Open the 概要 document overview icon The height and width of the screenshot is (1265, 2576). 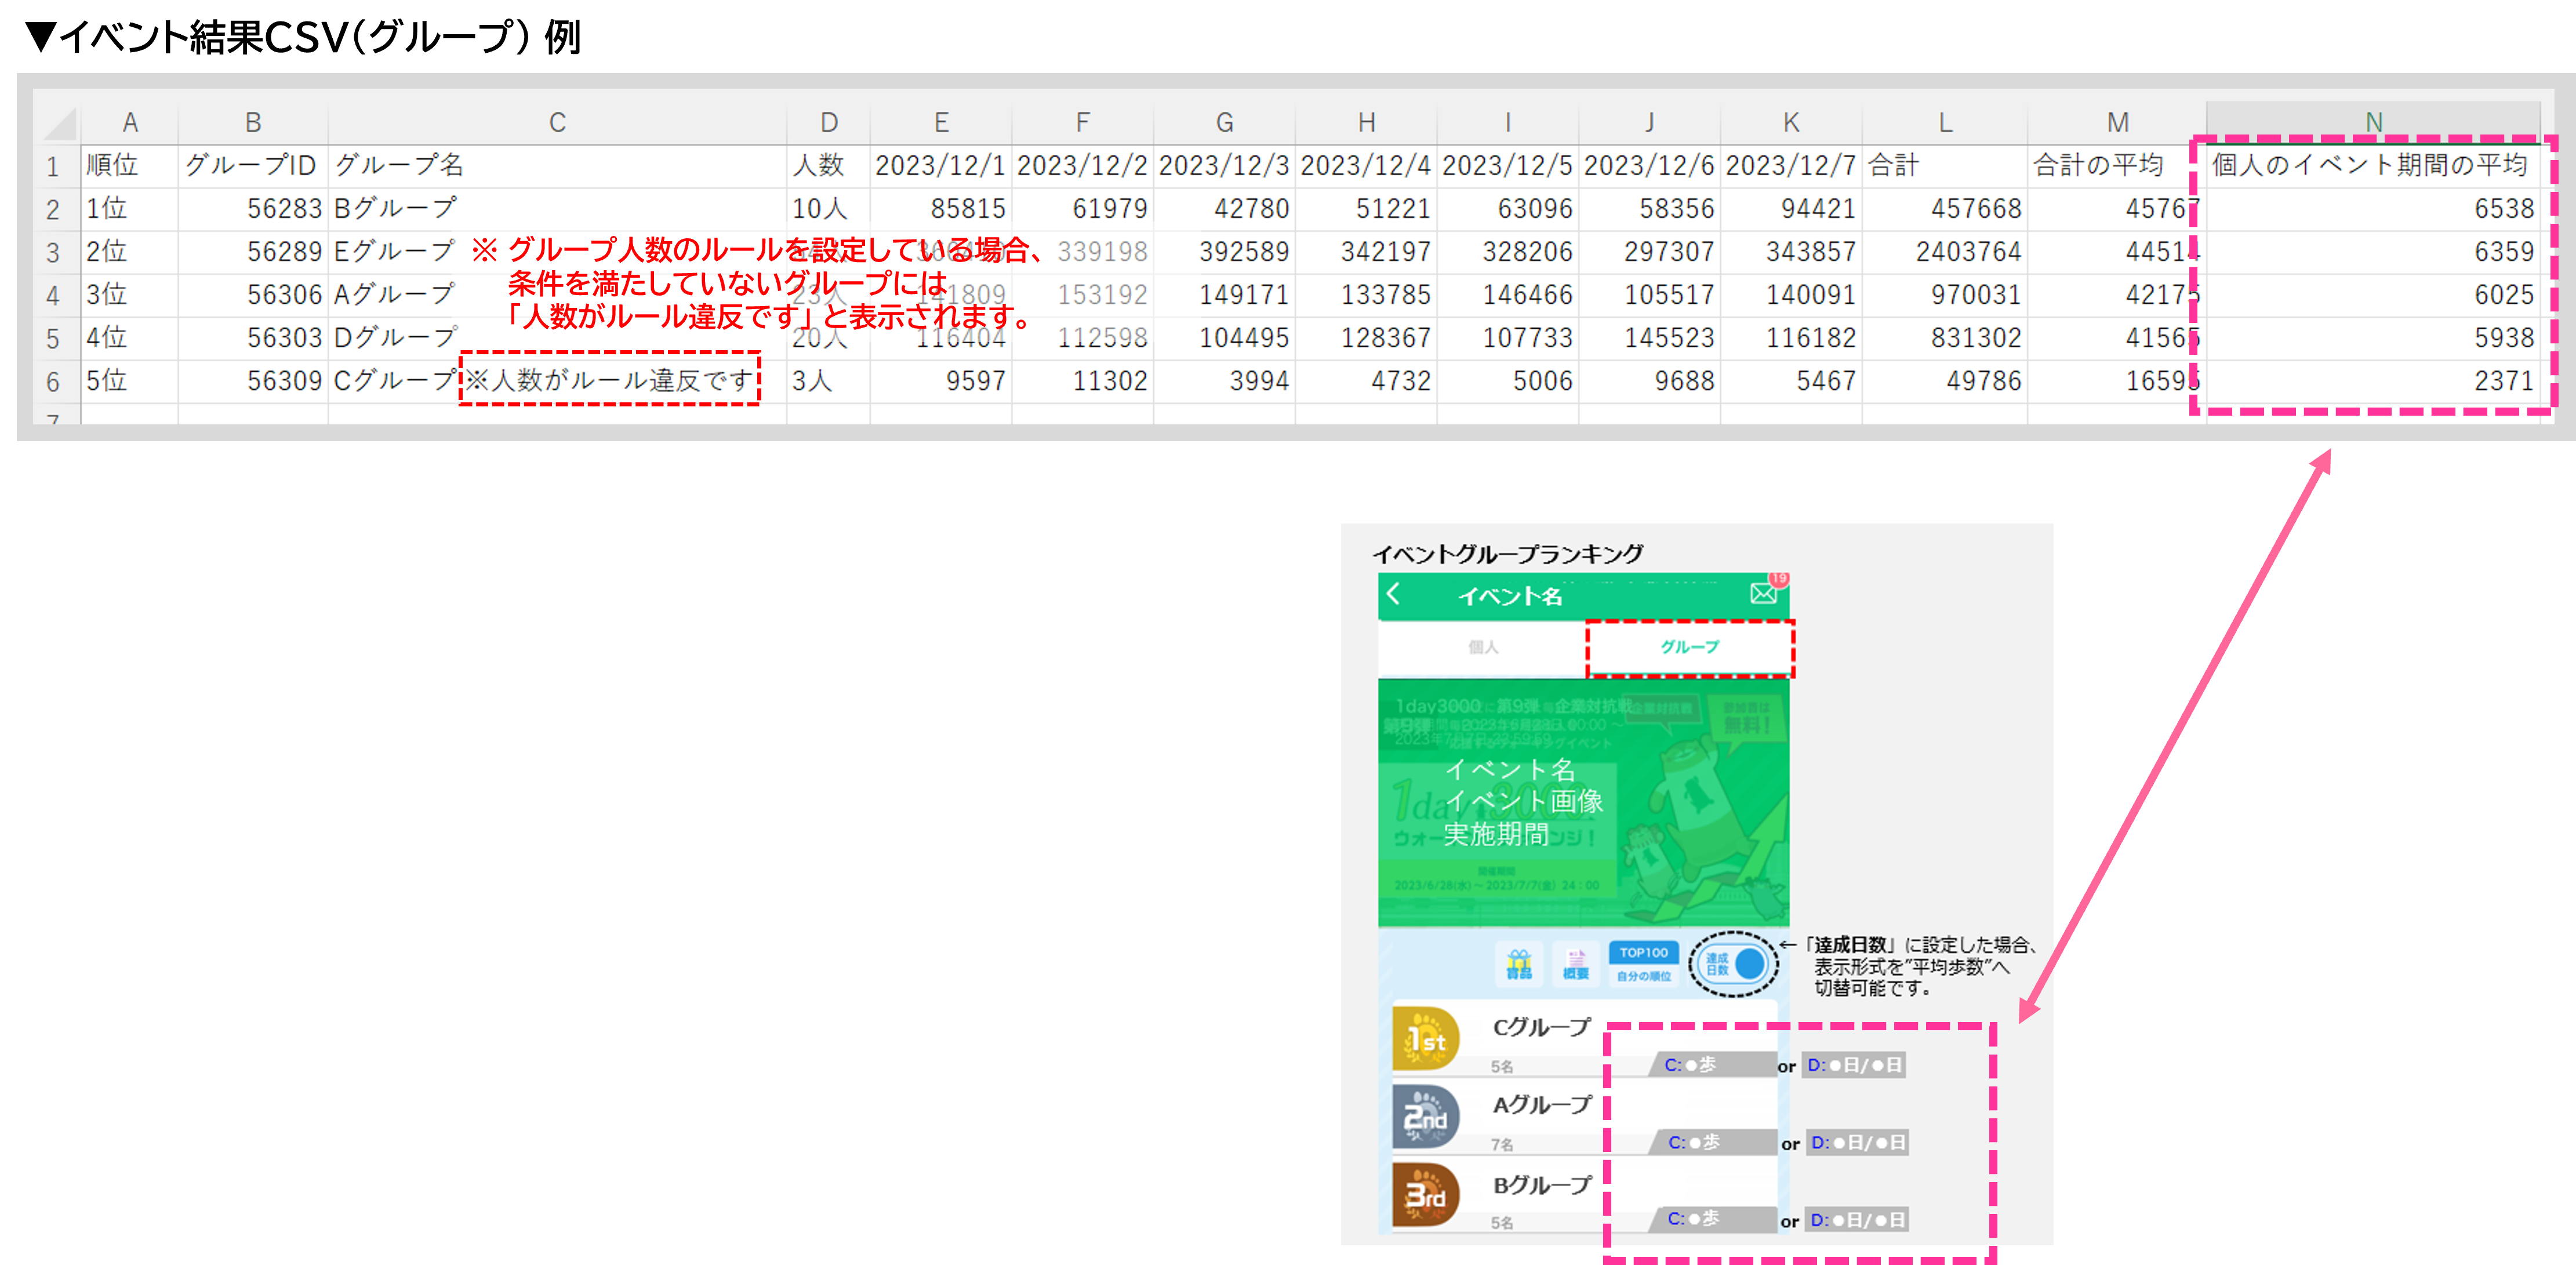1576,964
